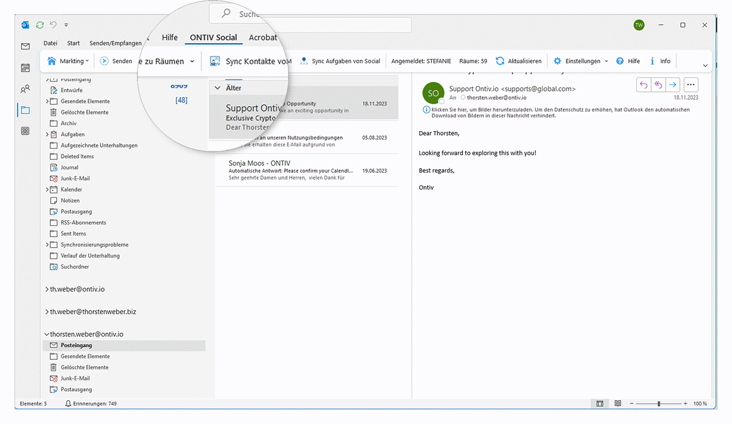
Task: Click Sync Aufgaben von Social
Action: click(340, 61)
